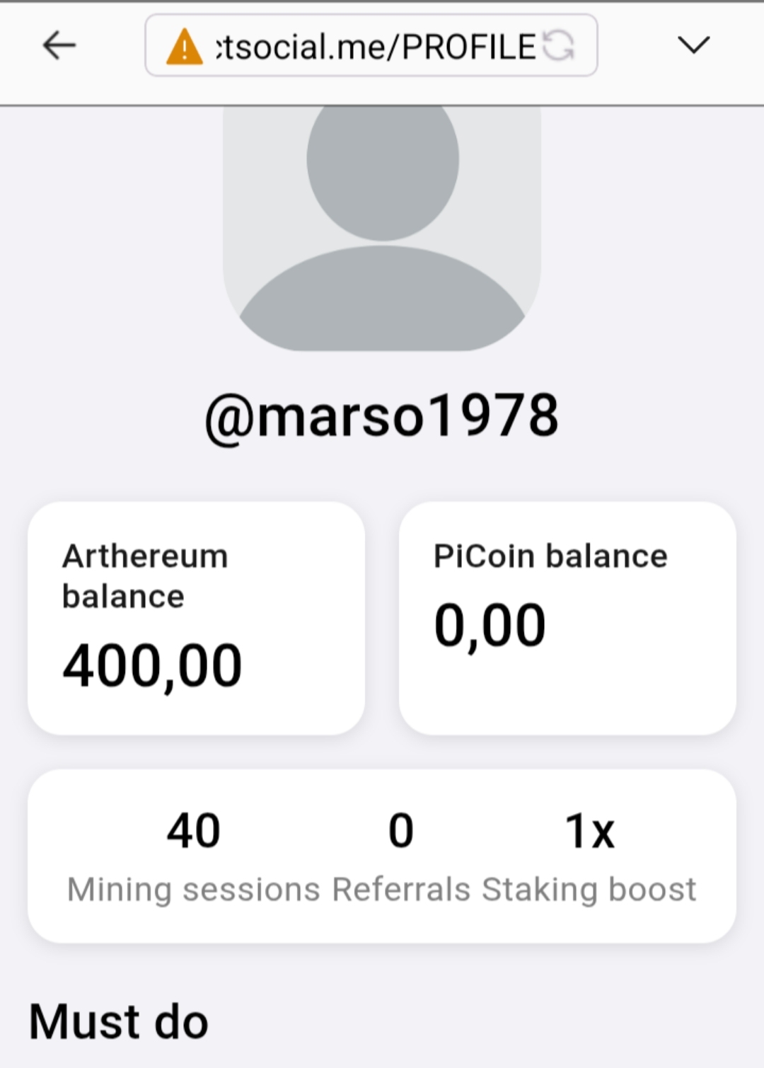Click the orange security warning triangle
Screen dimensions: 764x1068
pyautogui.click(x=184, y=46)
